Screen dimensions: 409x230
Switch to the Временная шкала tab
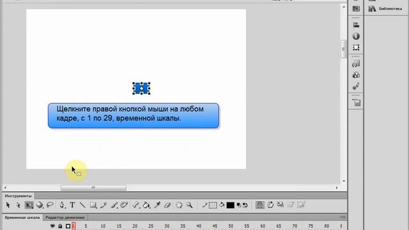[22, 217]
